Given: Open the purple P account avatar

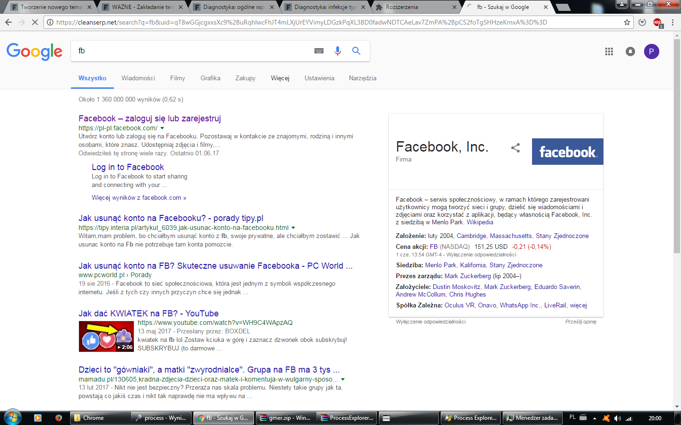Looking at the screenshot, I should coord(652,51).
